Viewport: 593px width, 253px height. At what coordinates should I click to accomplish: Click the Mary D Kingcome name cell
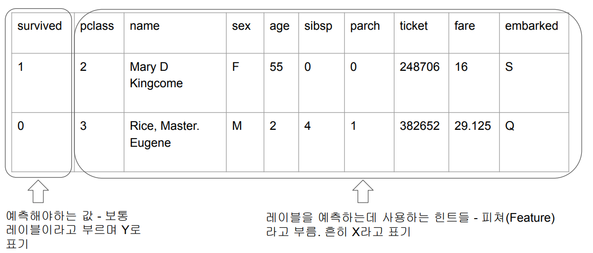click(156, 75)
